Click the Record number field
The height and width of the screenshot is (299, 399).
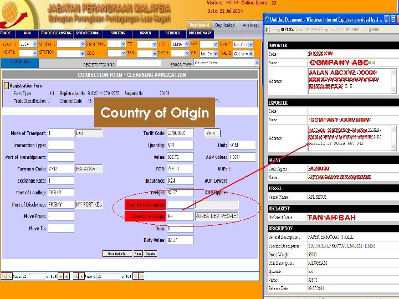pyautogui.click(x=109, y=276)
